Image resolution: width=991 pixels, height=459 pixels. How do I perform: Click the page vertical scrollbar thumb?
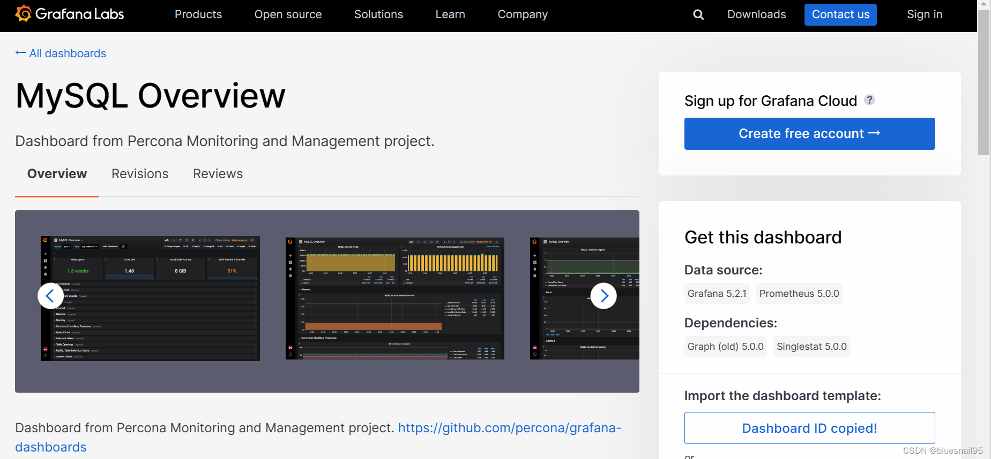pos(984,83)
